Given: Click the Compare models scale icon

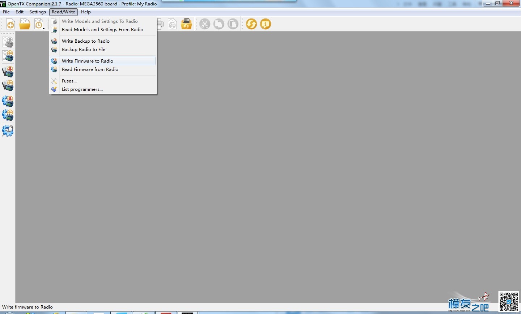Looking at the screenshot, I should (x=172, y=24).
